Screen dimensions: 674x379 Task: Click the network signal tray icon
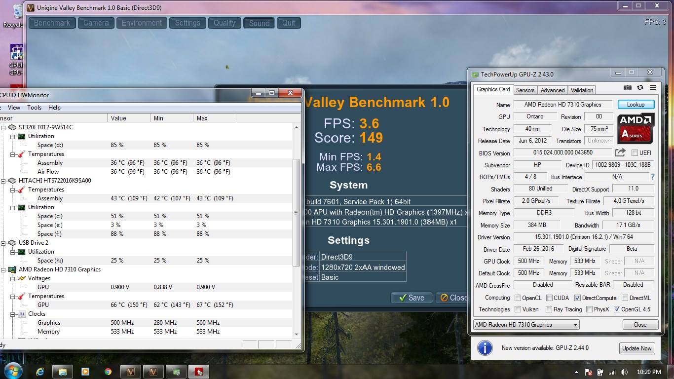(612, 372)
